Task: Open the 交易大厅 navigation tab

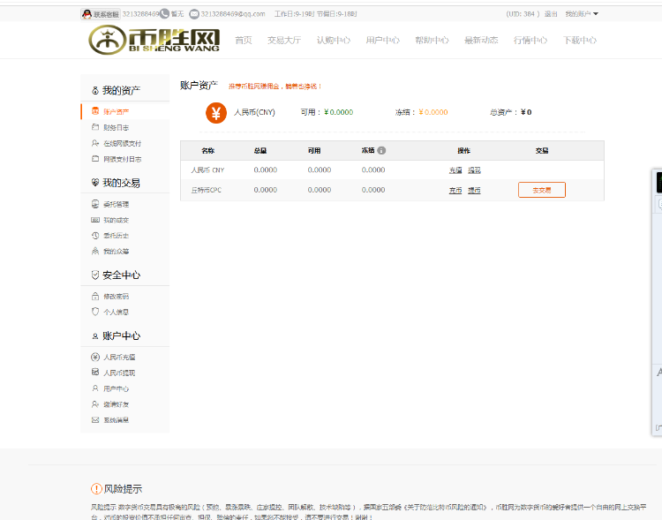Action: click(x=283, y=41)
